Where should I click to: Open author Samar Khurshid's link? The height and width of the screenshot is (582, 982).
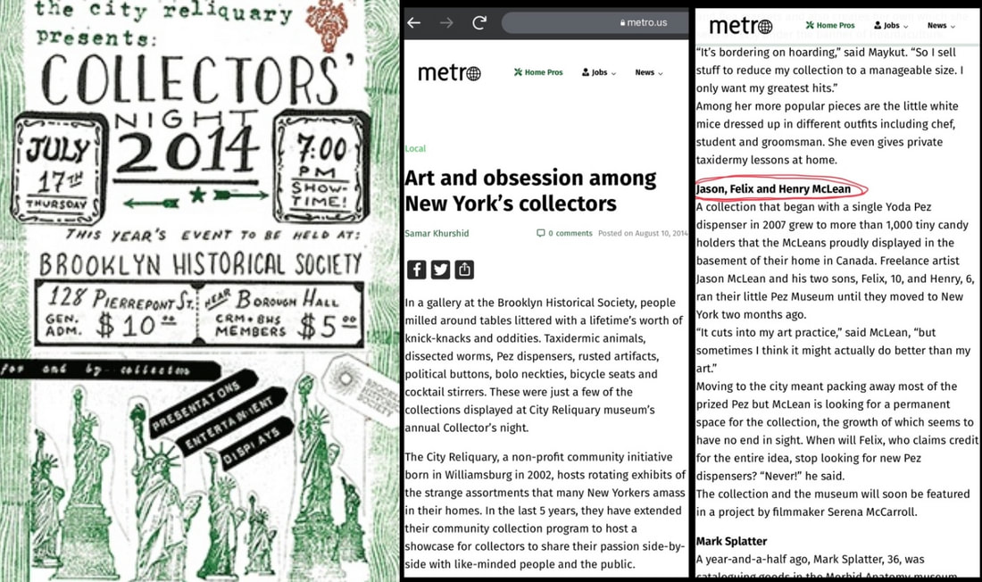click(437, 233)
